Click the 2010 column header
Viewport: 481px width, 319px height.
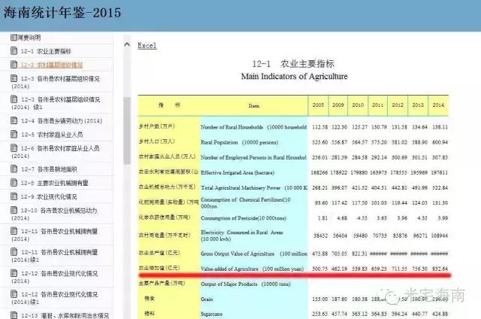(x=358, y=105)
